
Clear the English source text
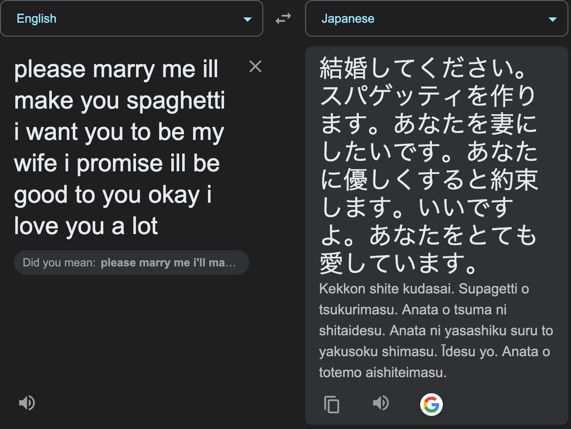click(255, 67)
